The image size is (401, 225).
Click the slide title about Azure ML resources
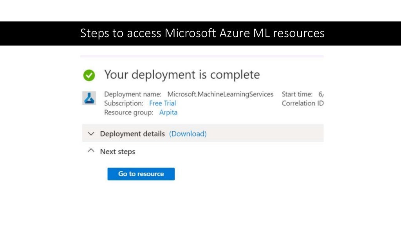pos(202,33)
